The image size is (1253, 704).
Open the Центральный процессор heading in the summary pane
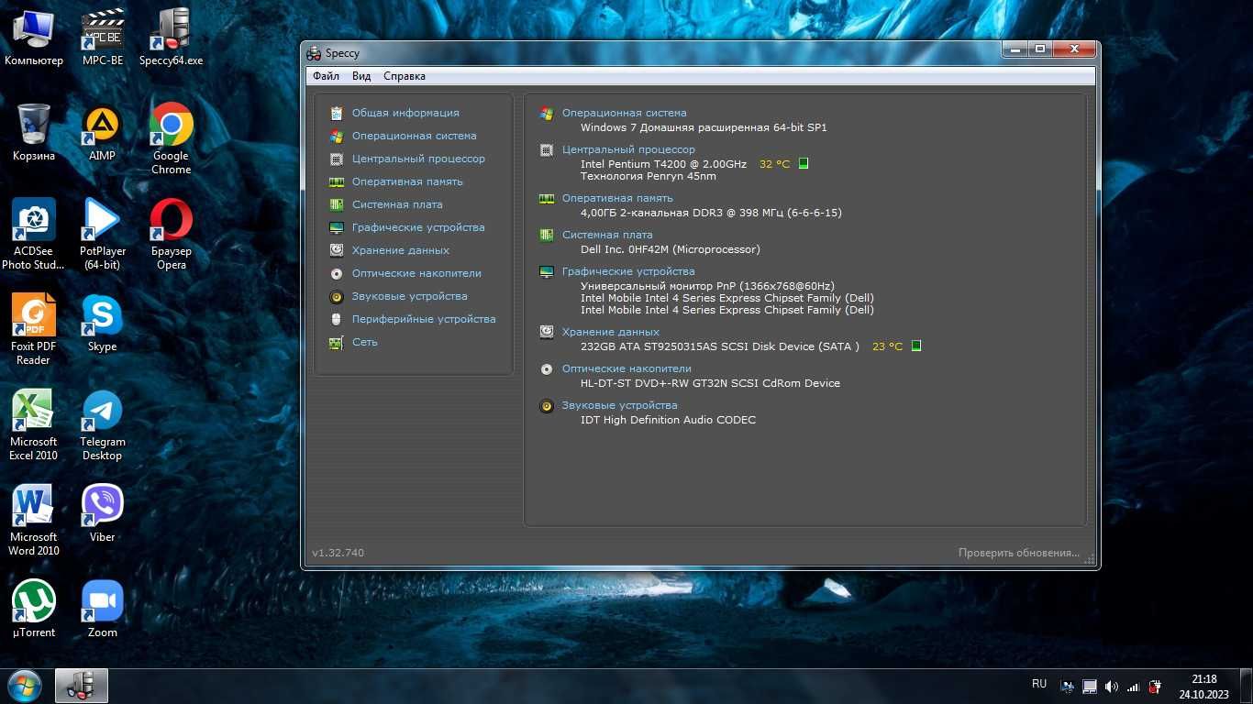(628, 149)
